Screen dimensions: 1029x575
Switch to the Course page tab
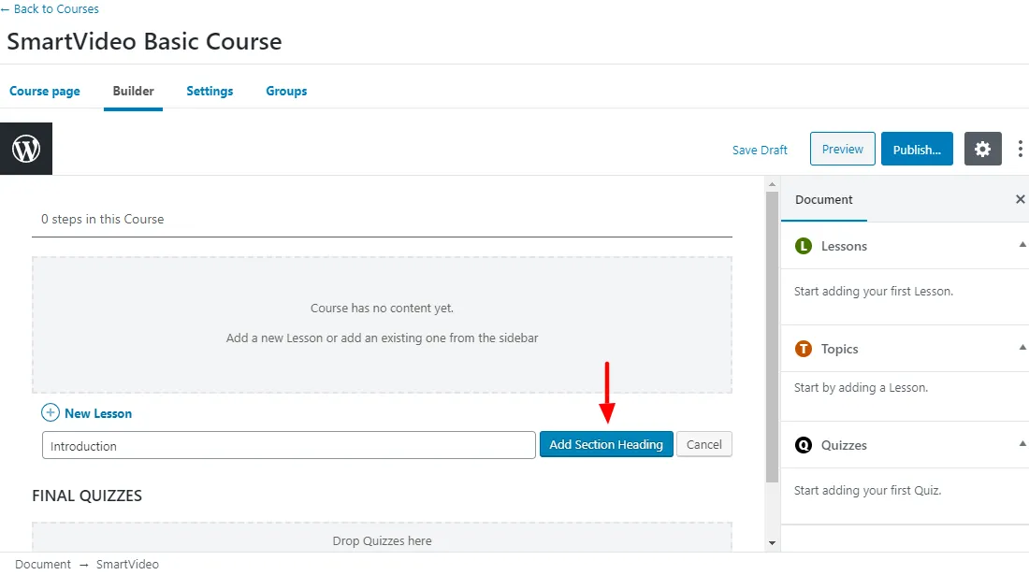click(45, 91)
